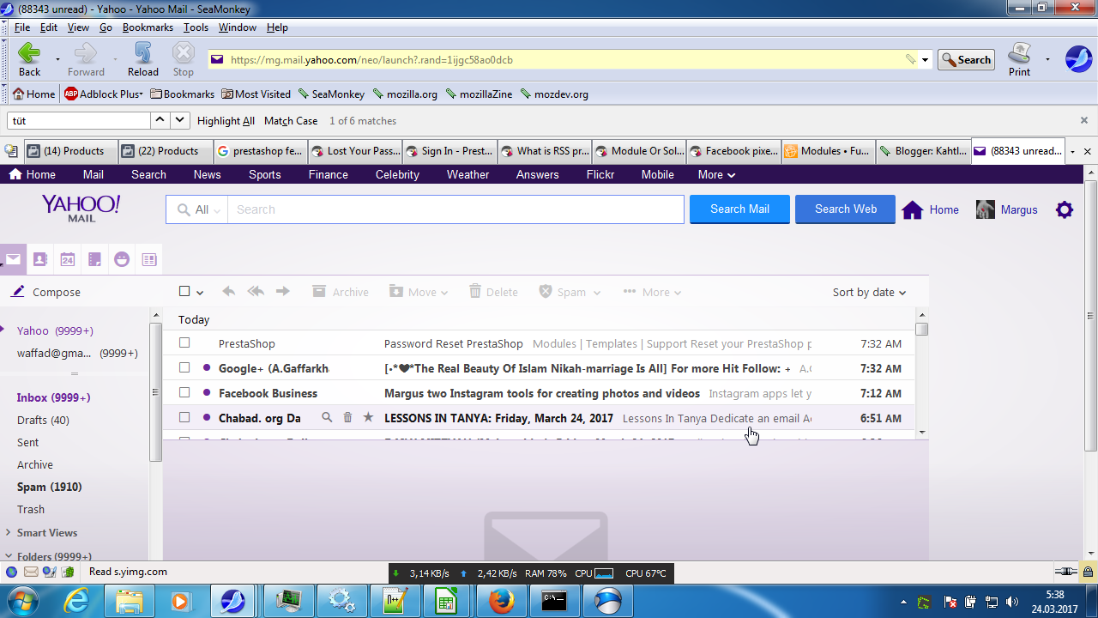Switch to the prestashop fe... tab
Image resolution: width=1098 pixels, height=618 pixels.
260,151
